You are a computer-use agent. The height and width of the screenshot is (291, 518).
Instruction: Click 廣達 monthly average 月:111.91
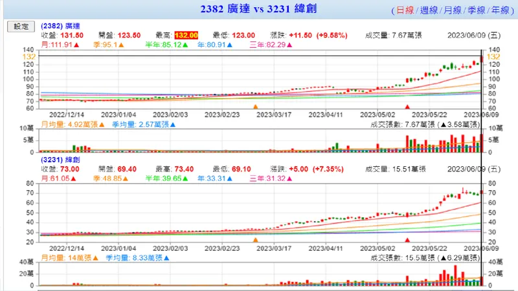(60, 45)
